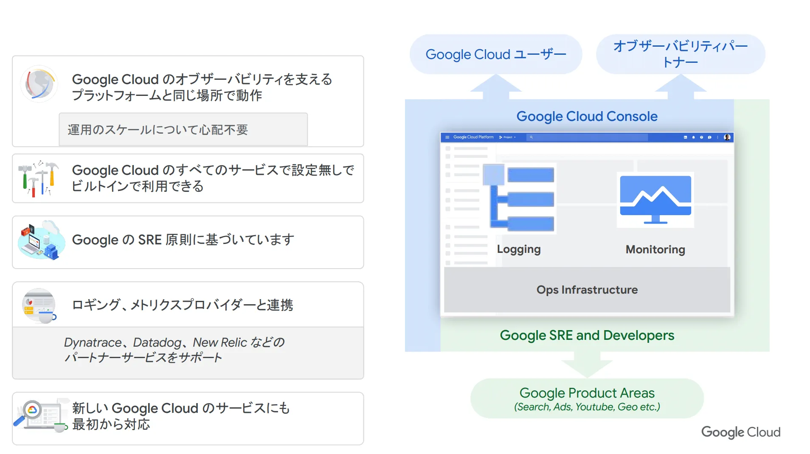Open the three-dot more options menu
Viewport: 810px width, 454px height.
click(x=717, y=137)
